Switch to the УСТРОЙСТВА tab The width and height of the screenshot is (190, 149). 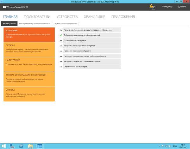(67, 17)
